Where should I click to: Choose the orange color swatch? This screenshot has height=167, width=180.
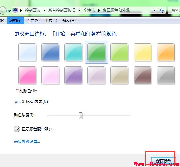pyautogui.click(x=166, y=52)
